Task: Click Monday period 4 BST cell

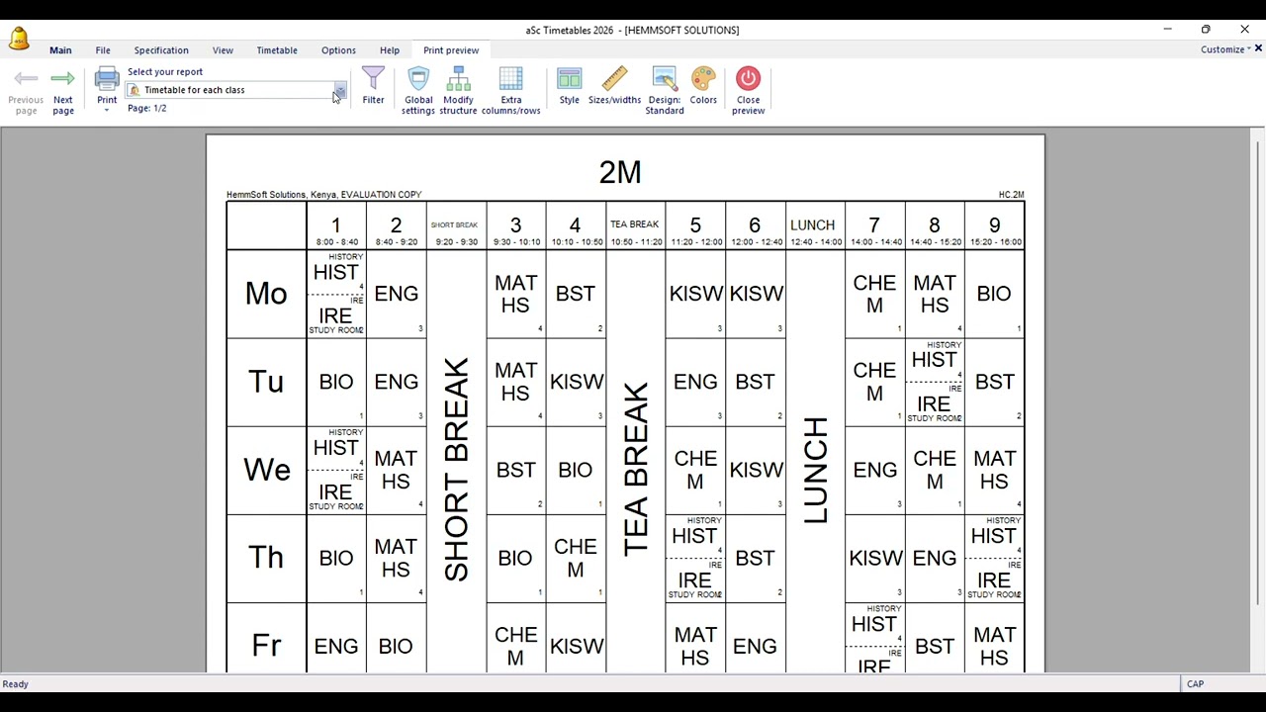Action: pos(576,294)
